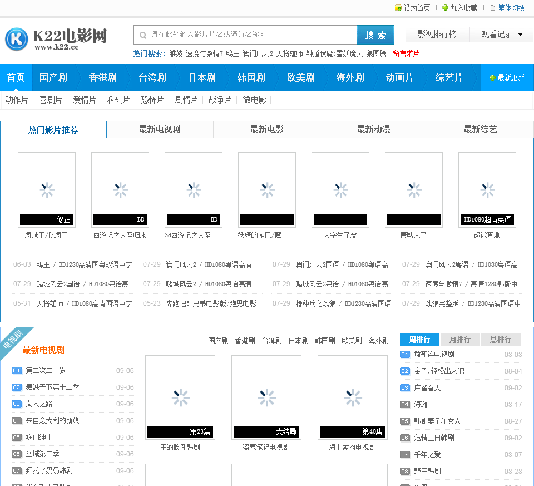Screen dimensions: 534x486
Task: Open the 动画片 navigation item
Action: click(x=399, y=78)
